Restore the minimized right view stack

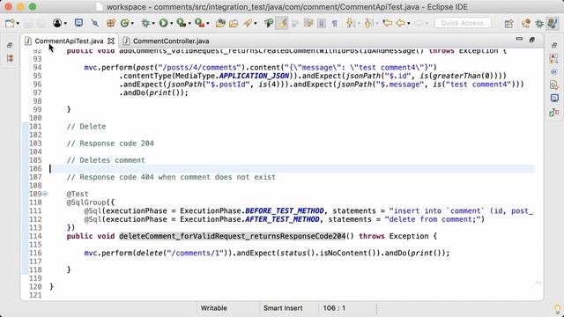pos(554,45)
